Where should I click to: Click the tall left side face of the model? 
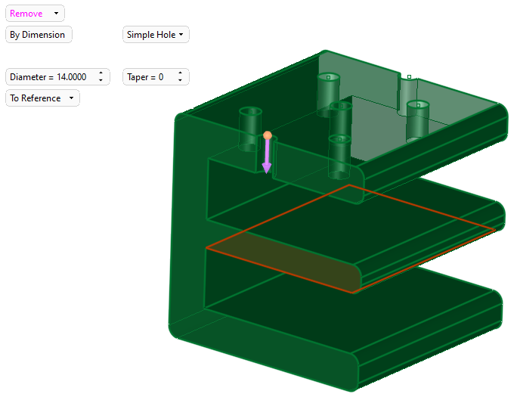point(189,227)
